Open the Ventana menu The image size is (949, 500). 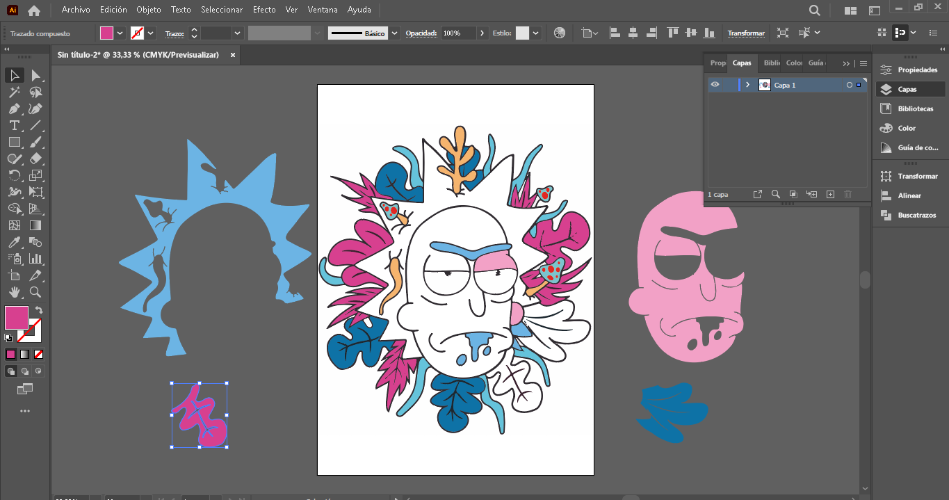coord(323,10)
